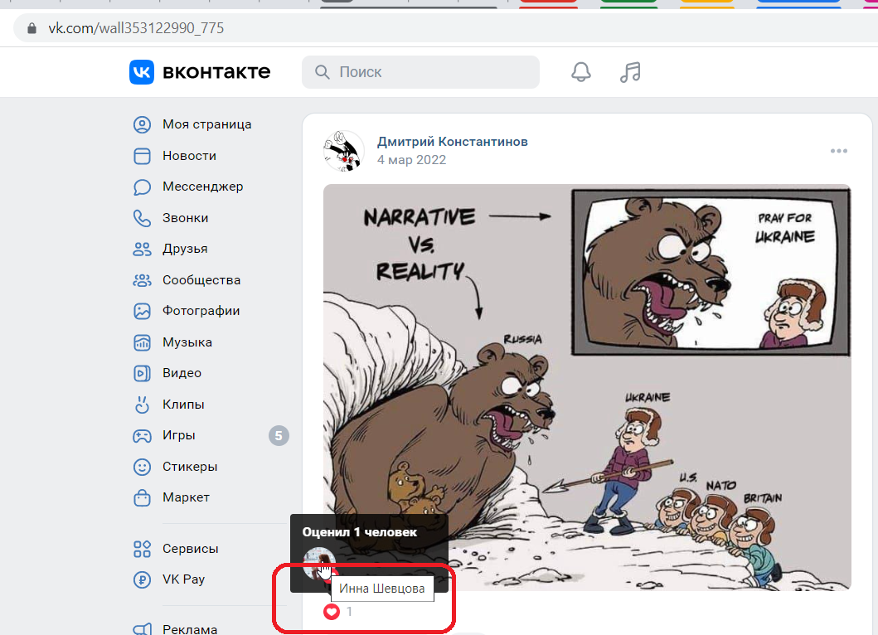This screenshot has height=635, width=878.
Task: Open Дмитрий Константинов author profile link
Action: coord(453,142)
